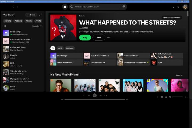Open Friend Activity icon
192x128 pixels.
click(178, 7)
